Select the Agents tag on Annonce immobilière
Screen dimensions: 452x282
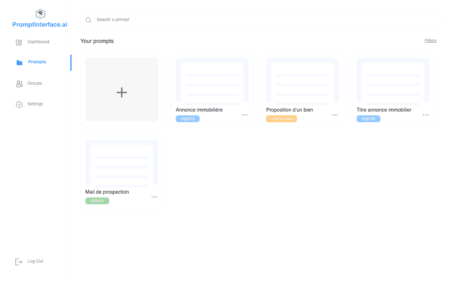pos(187,118)
